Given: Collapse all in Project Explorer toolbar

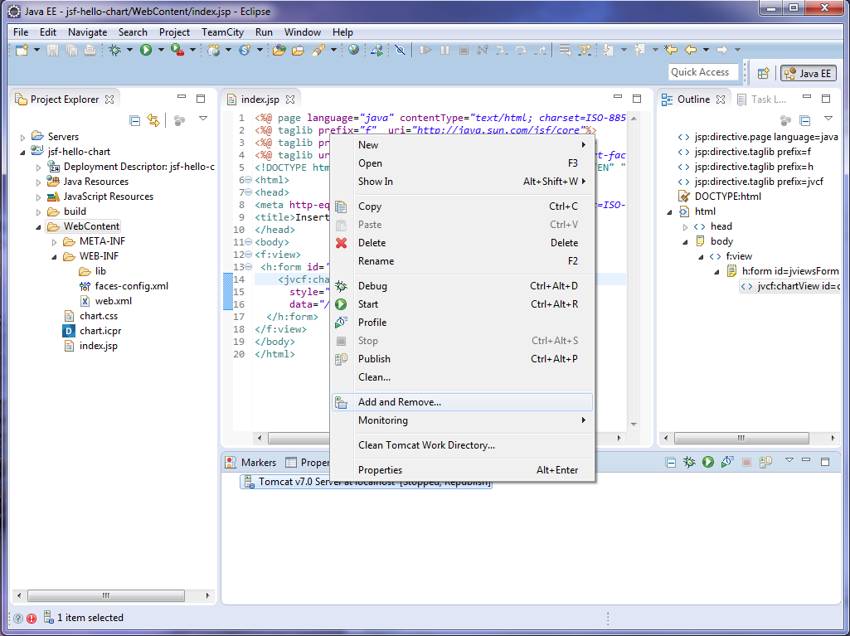Looking at the screenshot, I should coord(135,120).
